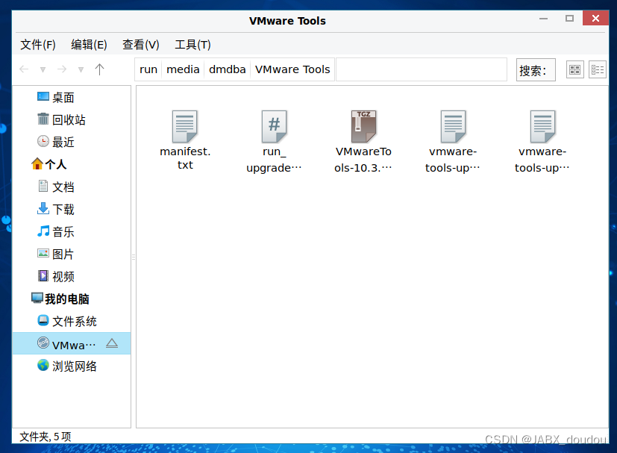Screen dimensions: 617x453
Task: Open the Music (音乐) folder
Action: [x=55, y=231]
